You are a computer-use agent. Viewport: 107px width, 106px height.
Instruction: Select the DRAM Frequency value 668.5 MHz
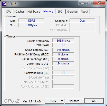pyautogui.click(x=63, y=41)
